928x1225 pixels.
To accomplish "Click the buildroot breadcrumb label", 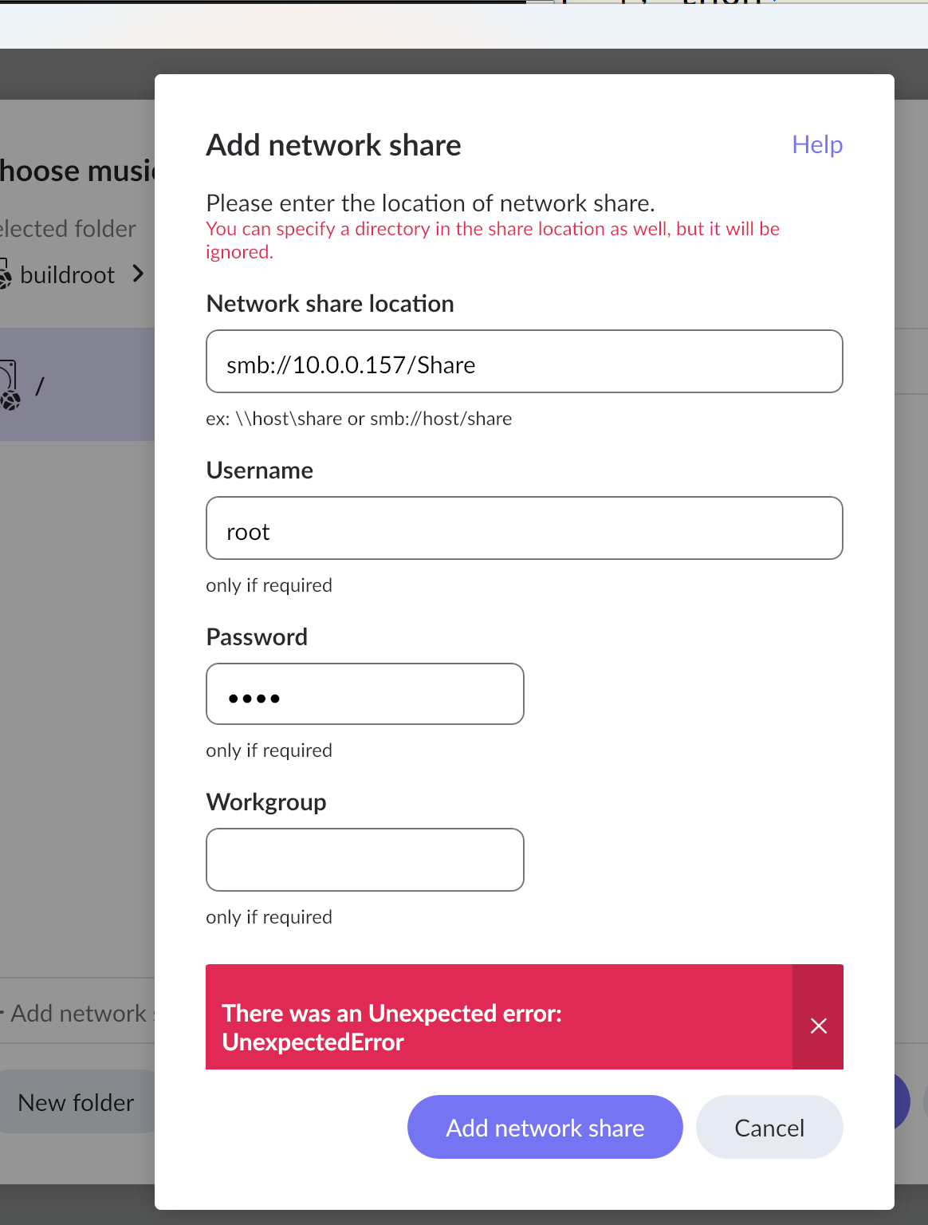I will point(68,275).
